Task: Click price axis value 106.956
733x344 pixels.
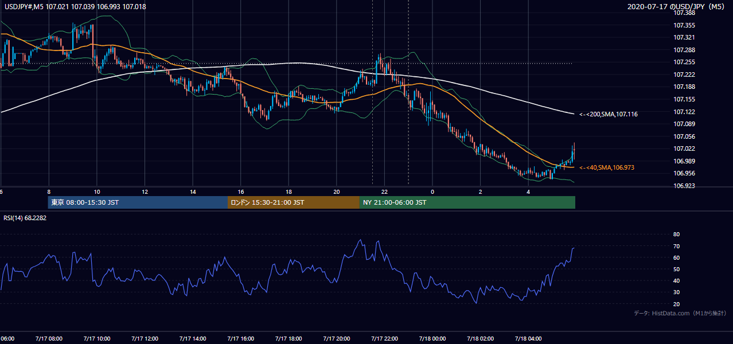Action: 684,173
